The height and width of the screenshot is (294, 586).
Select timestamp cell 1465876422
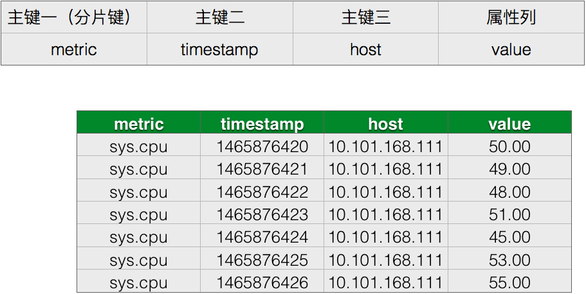click(x=262, y=190)
